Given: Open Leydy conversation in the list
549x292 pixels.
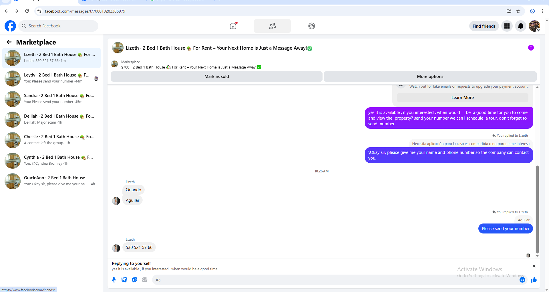Looking at the screenshot, I should (x=51, y=78).
